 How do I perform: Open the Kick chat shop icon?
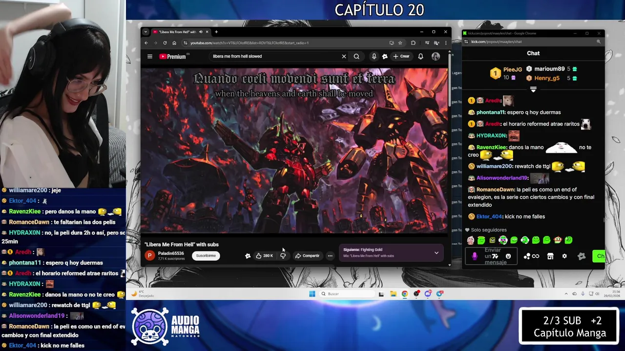tap(550, 256)
